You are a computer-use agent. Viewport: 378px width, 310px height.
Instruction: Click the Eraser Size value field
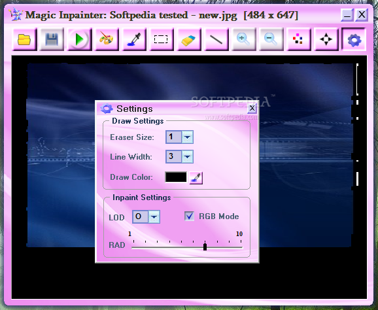coord(173,137)
